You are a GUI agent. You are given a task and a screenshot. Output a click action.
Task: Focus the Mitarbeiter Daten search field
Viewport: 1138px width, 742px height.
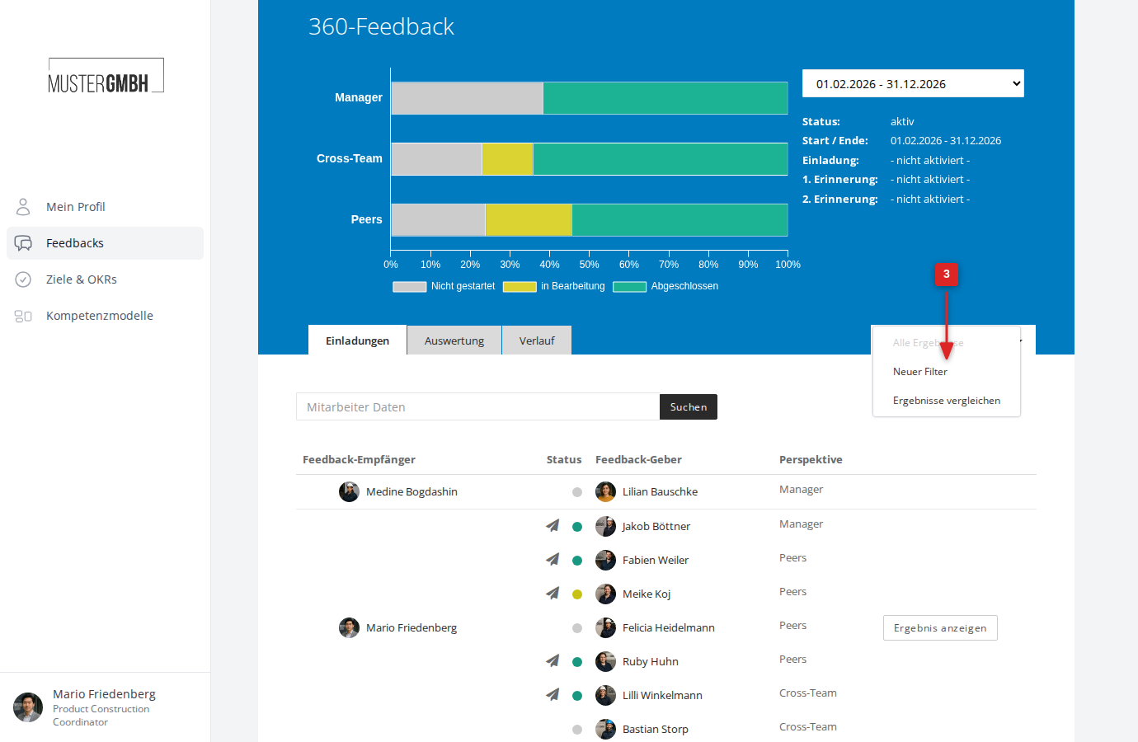tap(477, 407)
